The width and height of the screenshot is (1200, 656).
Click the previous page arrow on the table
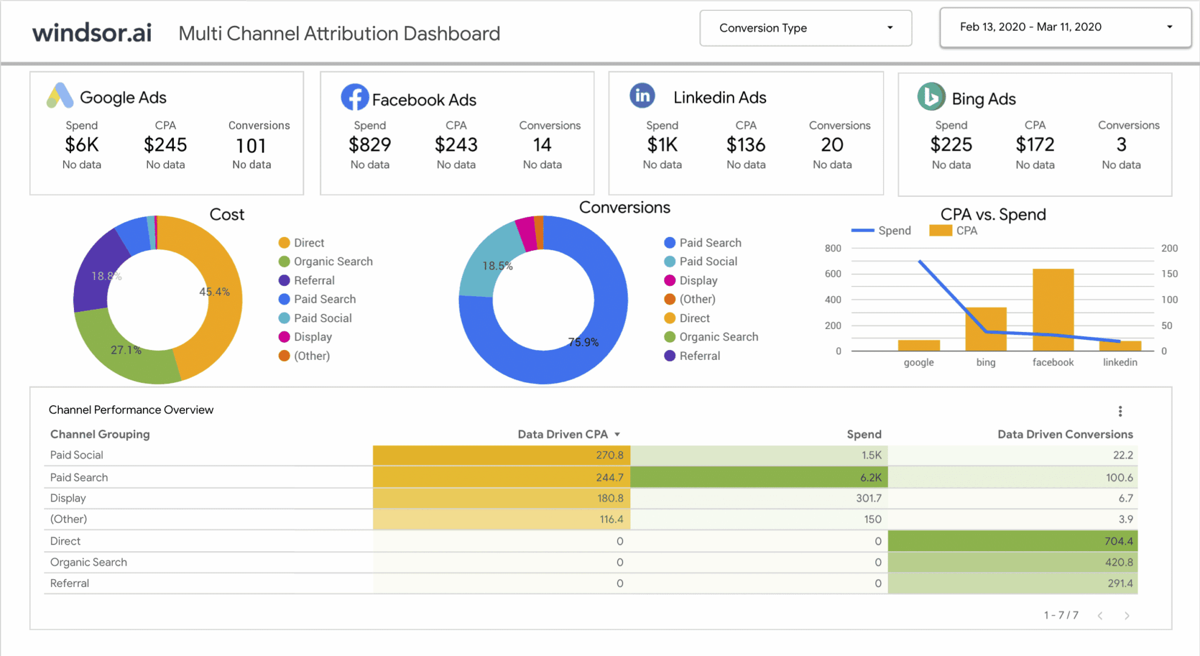point(1100,615)
